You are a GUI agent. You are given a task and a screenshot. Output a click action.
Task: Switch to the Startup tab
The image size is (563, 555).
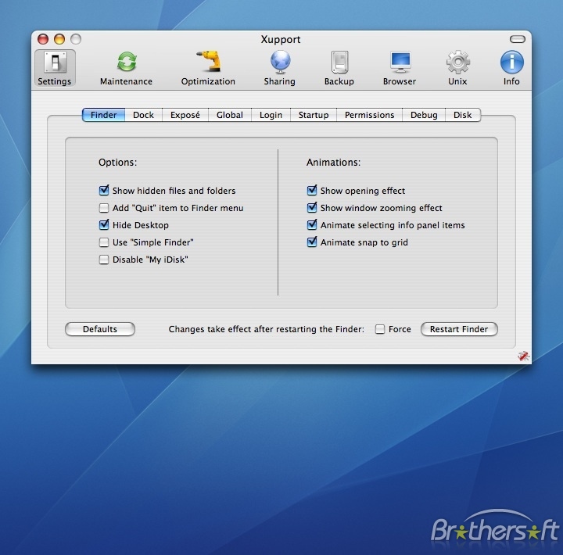[314, 115]
